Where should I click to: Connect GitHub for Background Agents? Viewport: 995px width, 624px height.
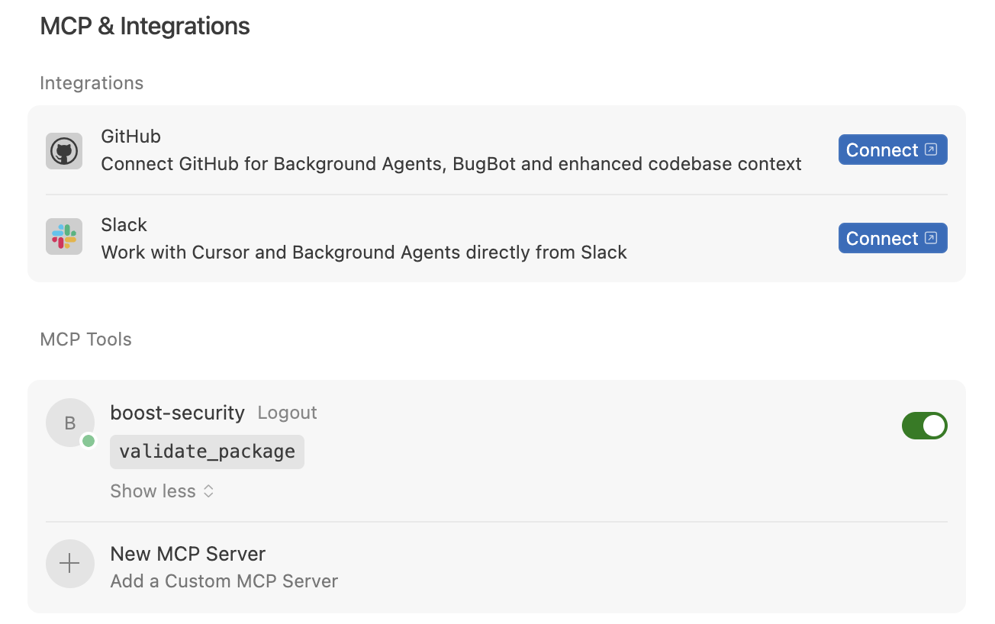[x=892, y=150]
